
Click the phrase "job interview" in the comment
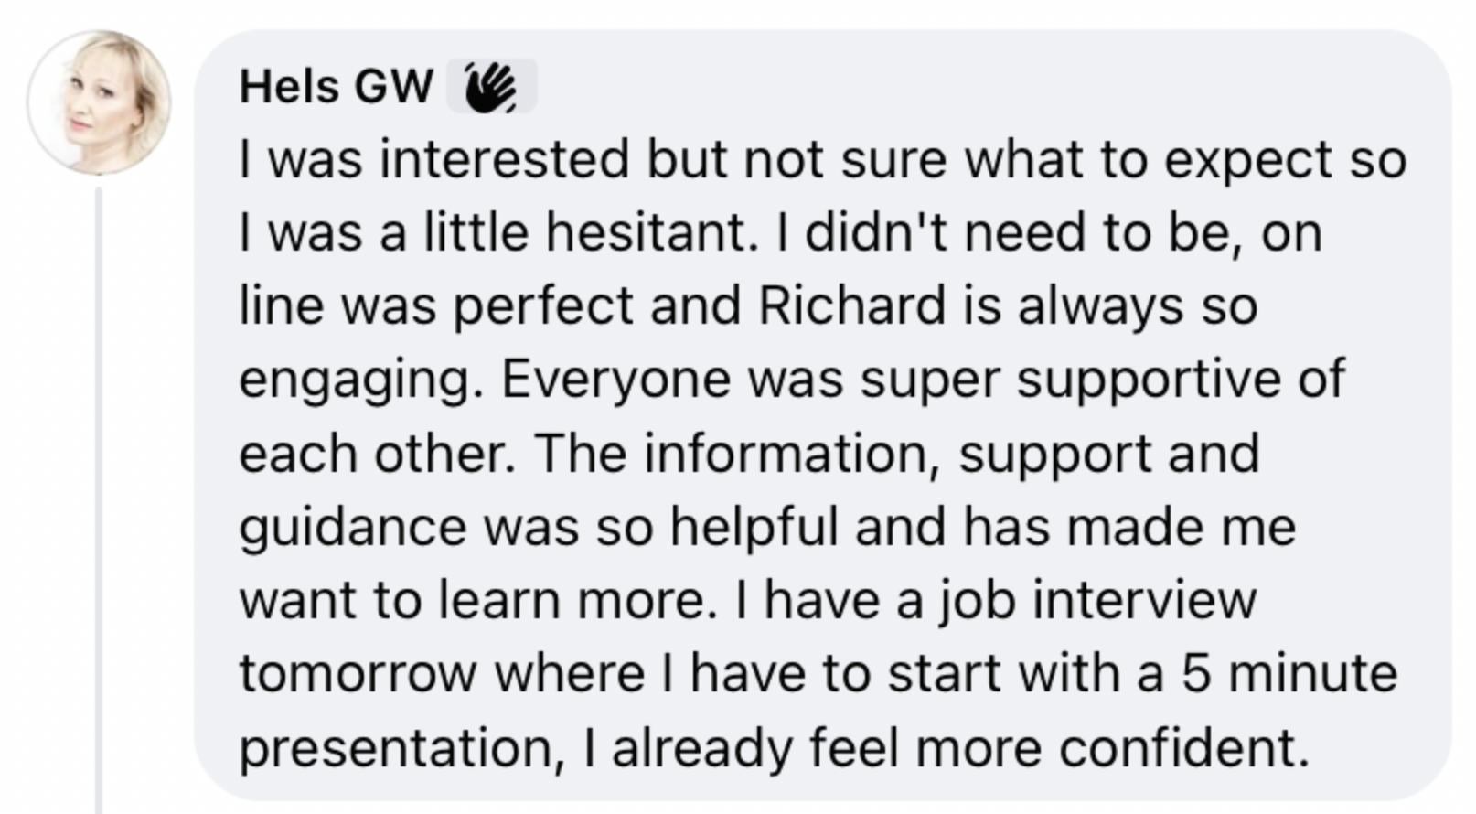point(1097,601)
